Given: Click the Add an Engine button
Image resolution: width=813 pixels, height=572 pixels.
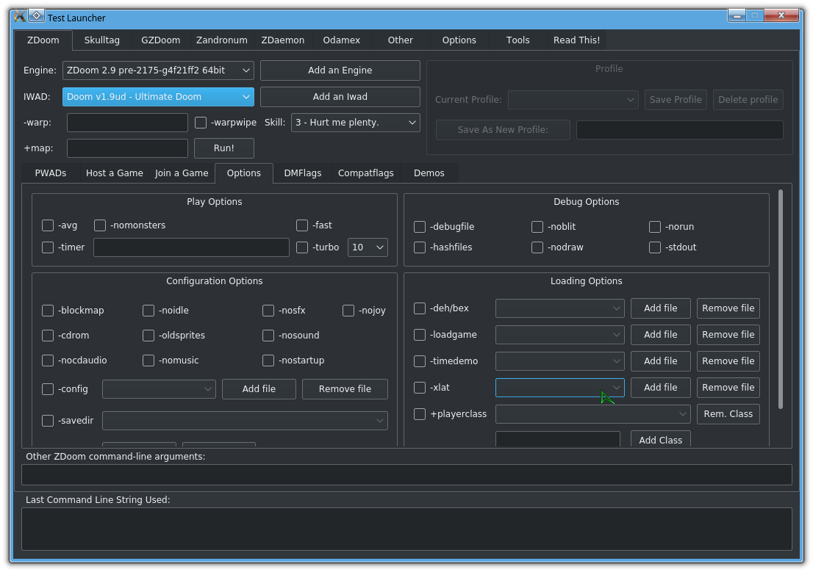Looking at the screenshot, I should pyautogui.click(x=340, y=70).
